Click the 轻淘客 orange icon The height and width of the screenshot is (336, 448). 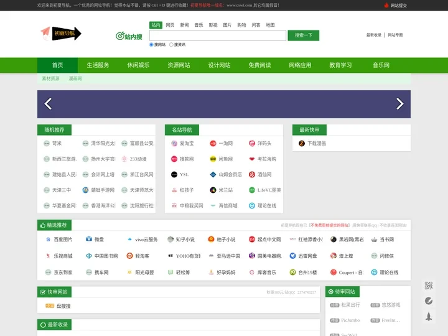point(129,256)
